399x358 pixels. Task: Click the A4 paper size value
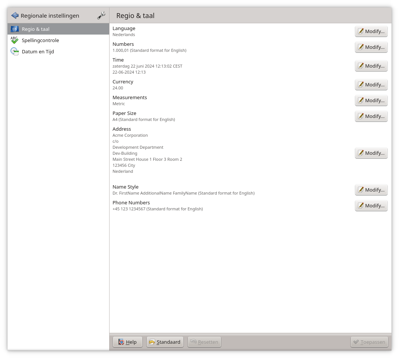tap(144, 119)
